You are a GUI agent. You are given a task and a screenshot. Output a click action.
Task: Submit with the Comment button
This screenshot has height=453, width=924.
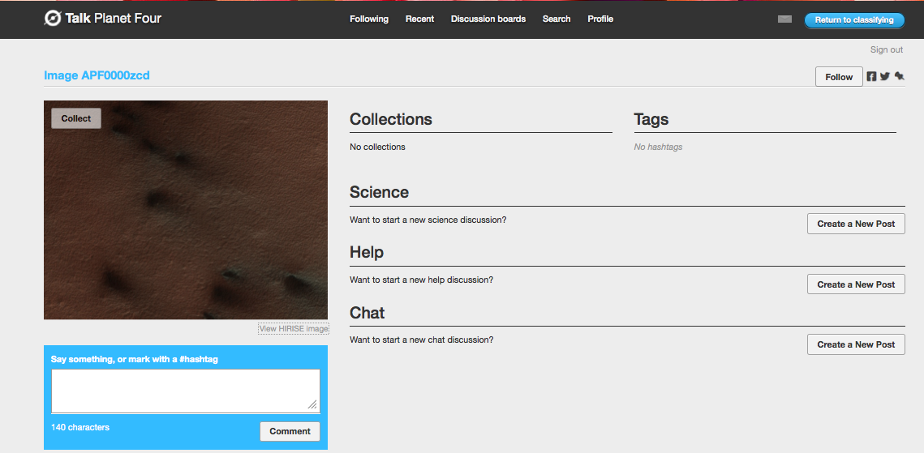[290, 431]
